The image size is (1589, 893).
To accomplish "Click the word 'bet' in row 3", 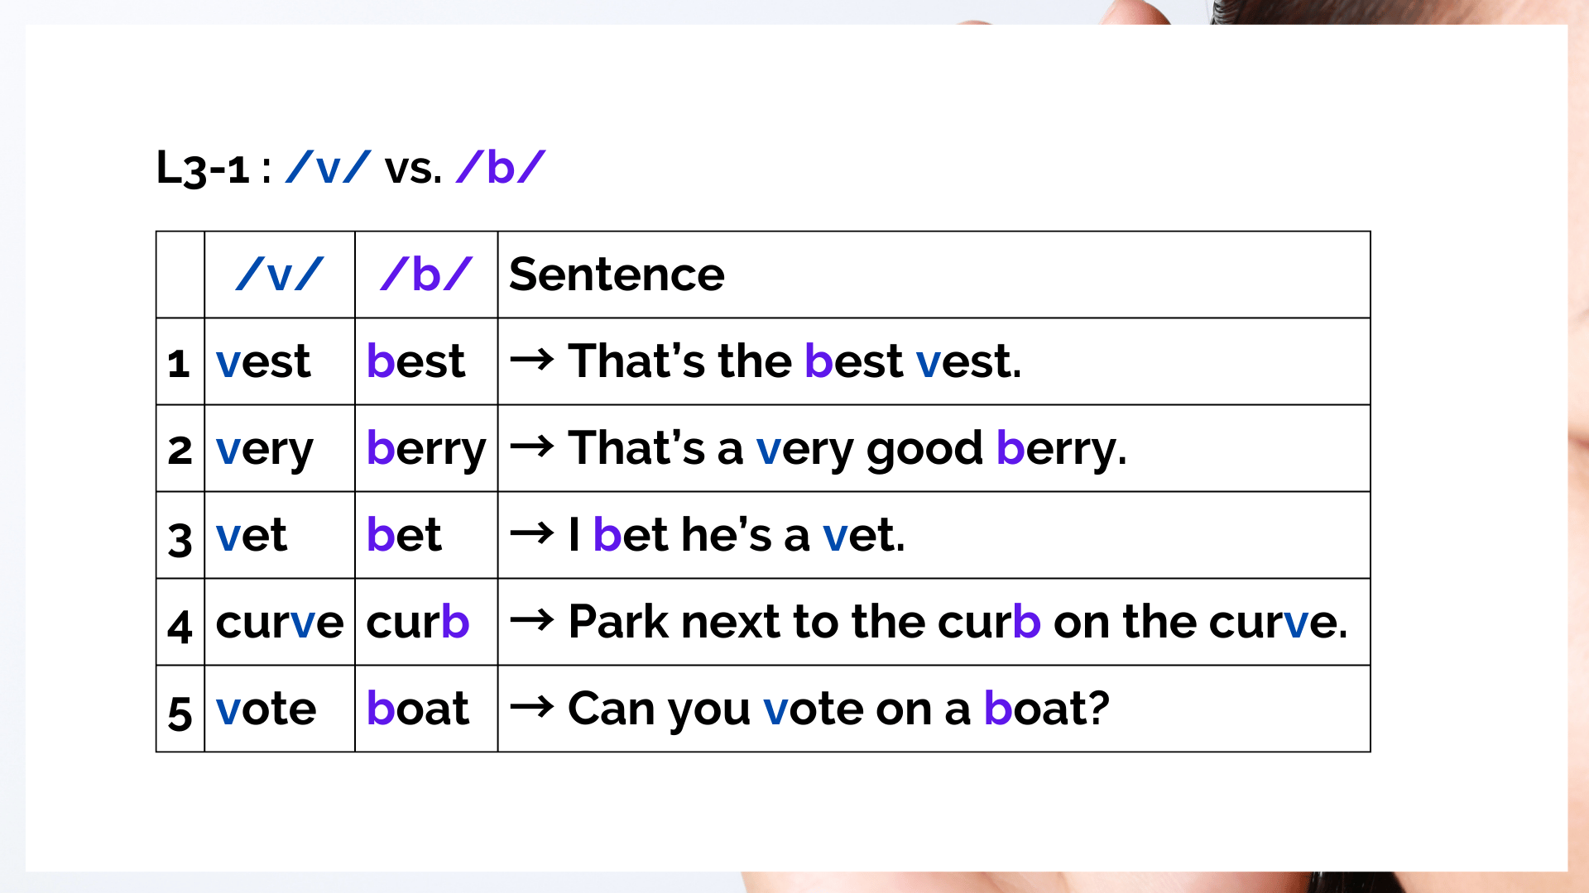I will [x=404, y=536].
